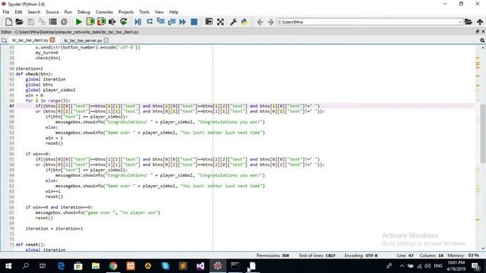Run the current cell
The height and width of the screenshot is (273, 486).
click(x=90, y=22)
